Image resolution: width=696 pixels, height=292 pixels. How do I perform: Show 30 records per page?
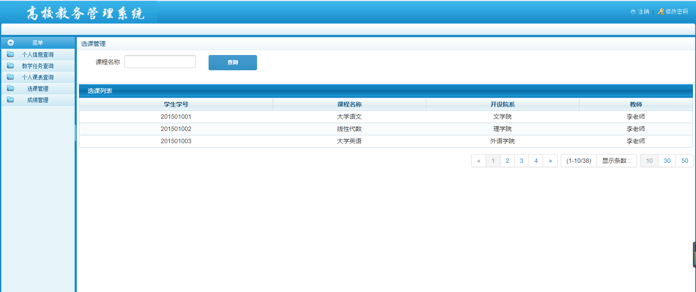pos(667,161)
